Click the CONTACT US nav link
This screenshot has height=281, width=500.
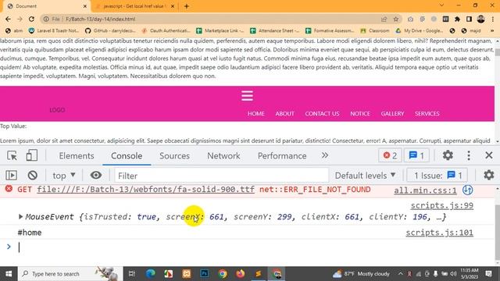click(x=322, y=114)
